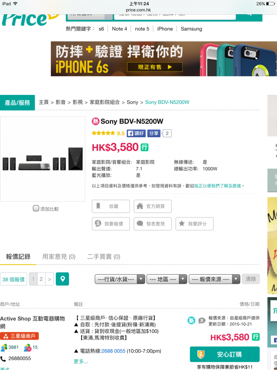Tap the price.com.hk address bar
The height and width of the screenshot is (370, 277).
tap(138, 10)
